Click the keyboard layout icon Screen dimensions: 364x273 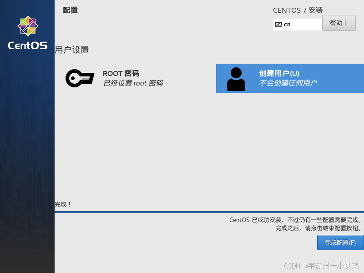(278, 25)
